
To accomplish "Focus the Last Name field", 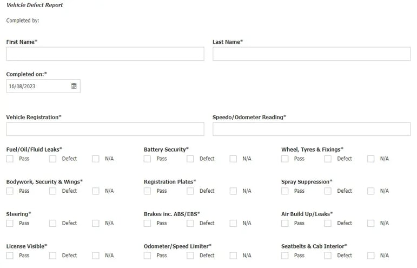I will (x=312, y=54).
